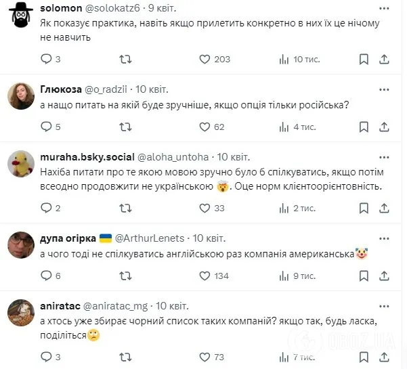This screenshot has width=407, height=369.
Task: Open muraha.bsky.social display name link
Action: (x=87, y=156)
